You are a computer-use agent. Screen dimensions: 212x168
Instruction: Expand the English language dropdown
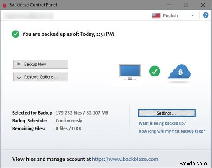coord(193,16)
